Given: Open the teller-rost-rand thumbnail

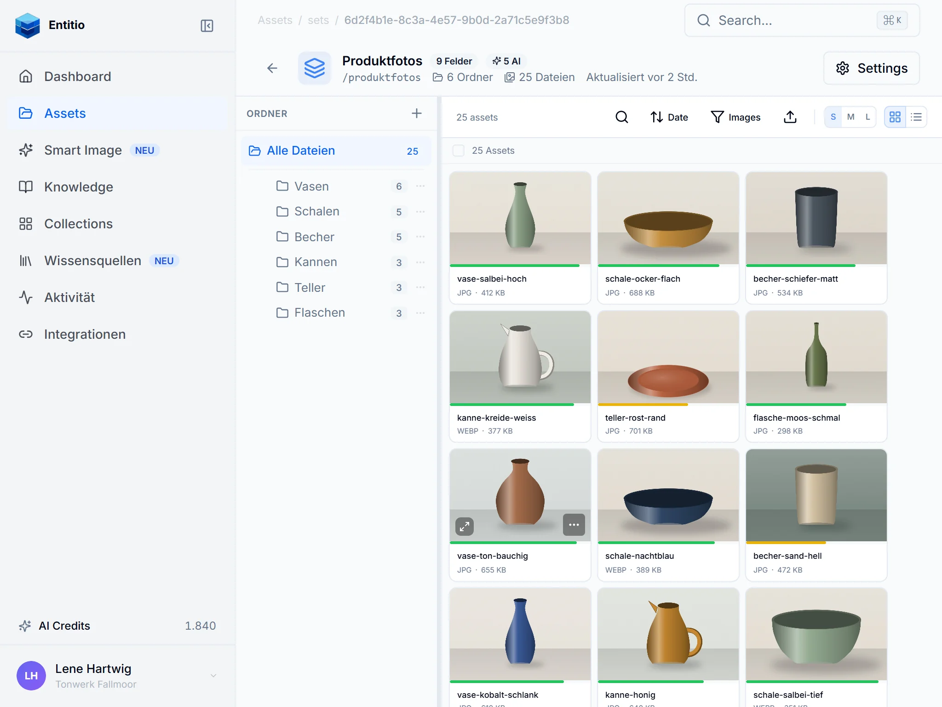Looking at the screenshot, I should pyautogui.click(x=668, y=357).
